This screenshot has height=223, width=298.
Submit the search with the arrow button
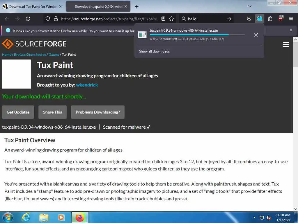coord(229,19)
